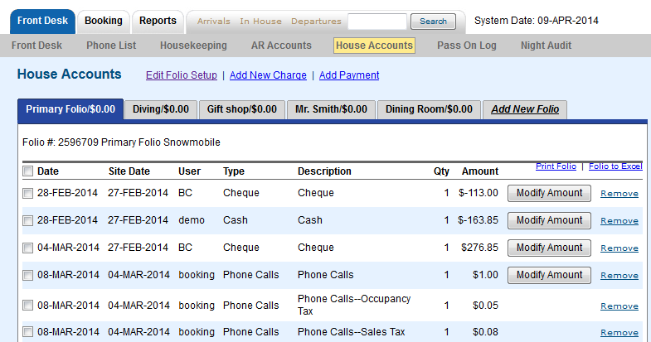Export using Folio to Excel link

point(615,166)
